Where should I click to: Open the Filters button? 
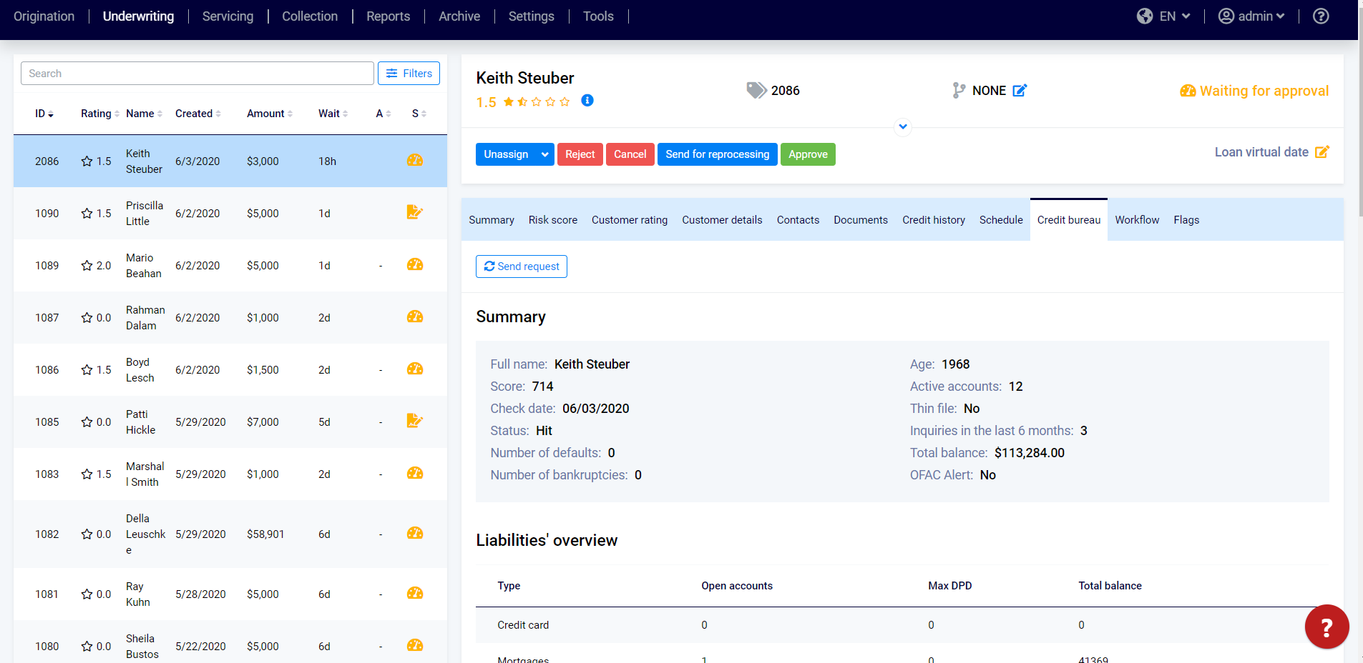(x=409, y=73)
